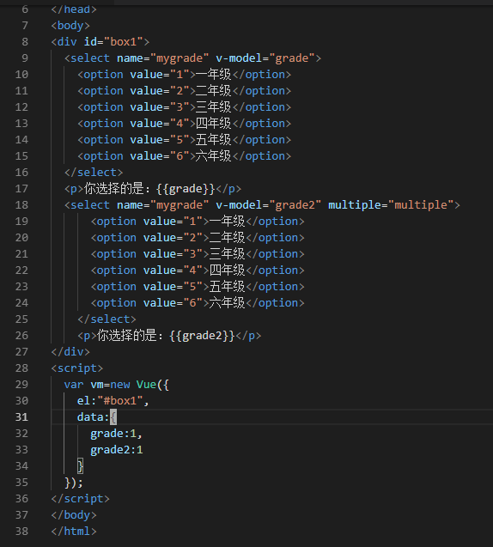Click "mygrade" name value on line 9
493x547 pixels.
tap(180, 58)
